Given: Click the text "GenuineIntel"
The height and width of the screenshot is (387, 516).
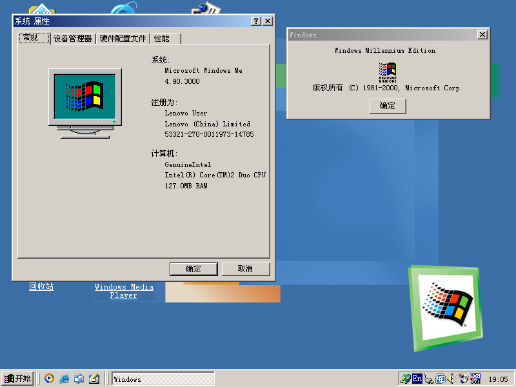Looking at the screenshot, I should 188,164.
